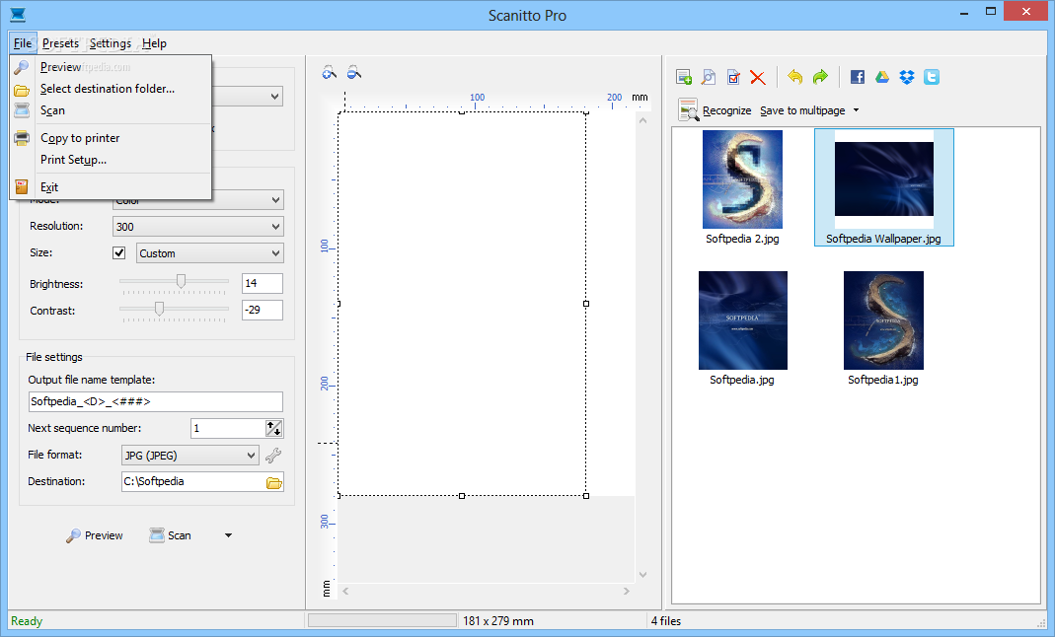This screenshot has width=1055, height=637.
Task: Delete selected file with red X icon
Action: [758, 77]
